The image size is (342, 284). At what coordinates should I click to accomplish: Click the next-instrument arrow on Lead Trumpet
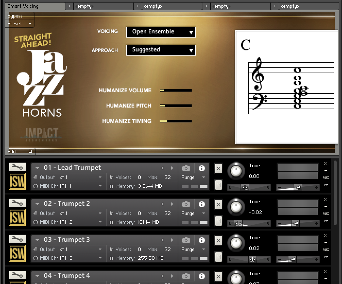172,168
